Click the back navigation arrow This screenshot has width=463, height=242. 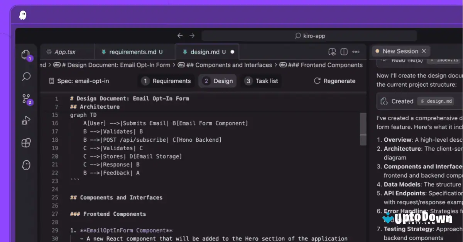point(180,35)
